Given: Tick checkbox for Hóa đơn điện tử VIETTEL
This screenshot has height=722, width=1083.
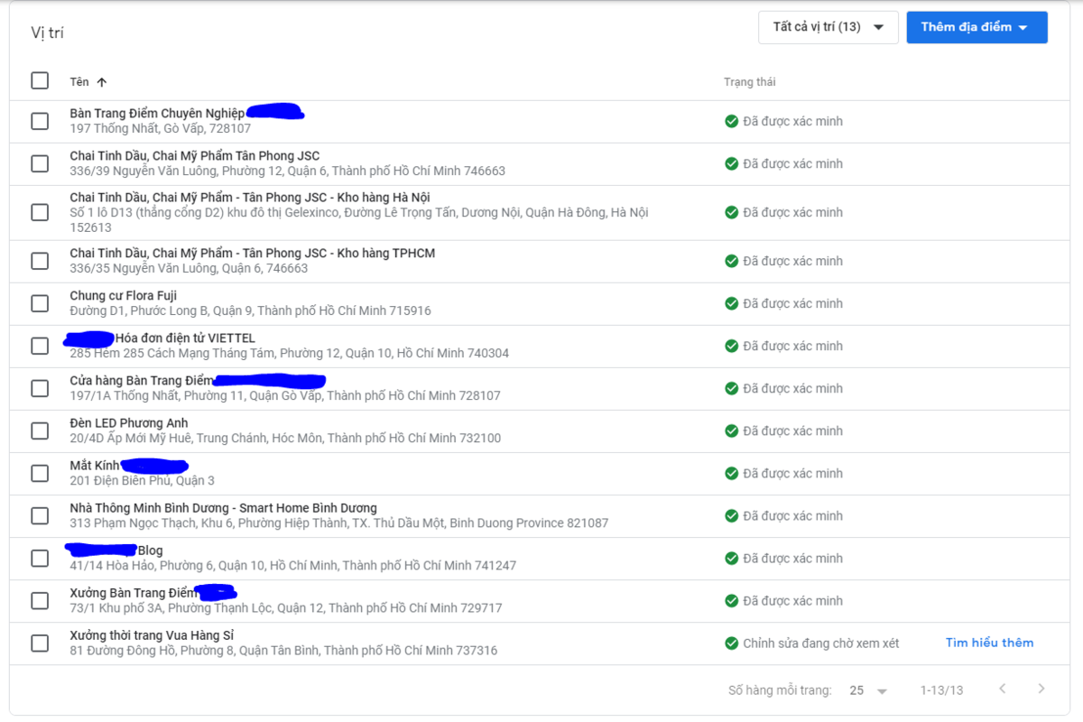Looking at the screenshot, I should click(x=40, y=346).
